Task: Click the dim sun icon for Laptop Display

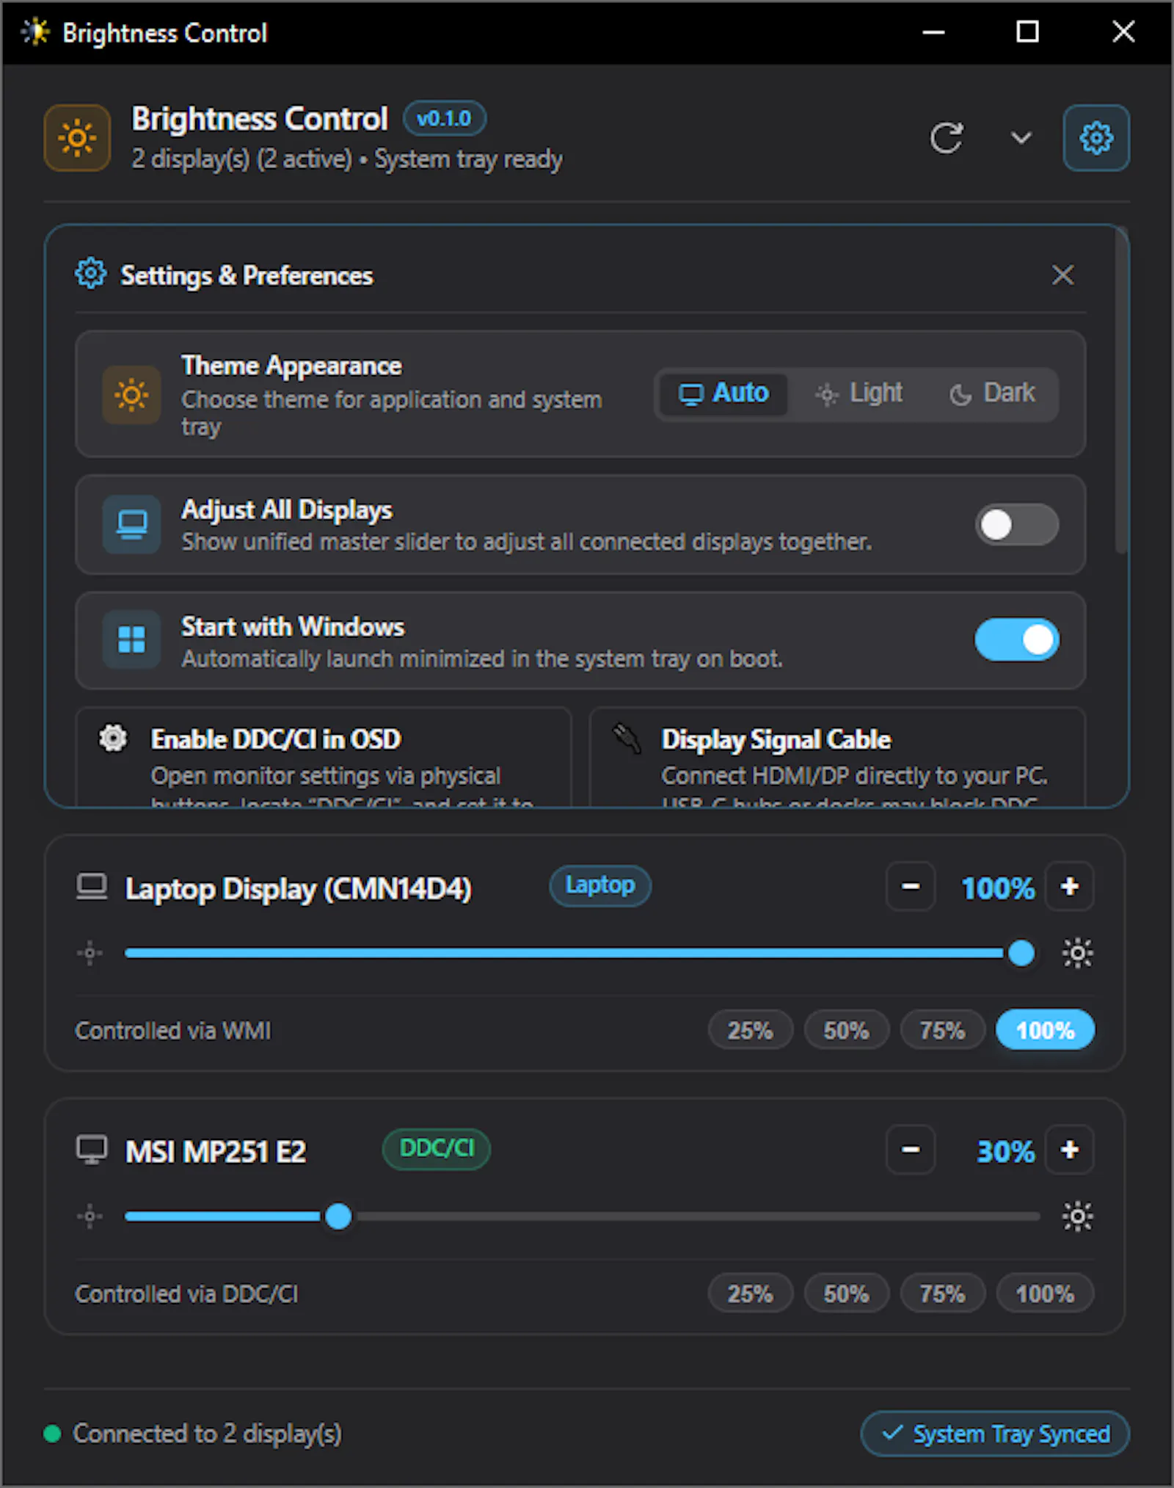Action: pos(90,954)
